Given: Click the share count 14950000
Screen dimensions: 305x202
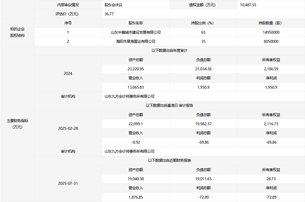Looking at the screenshot, I should tap(271, 32).
